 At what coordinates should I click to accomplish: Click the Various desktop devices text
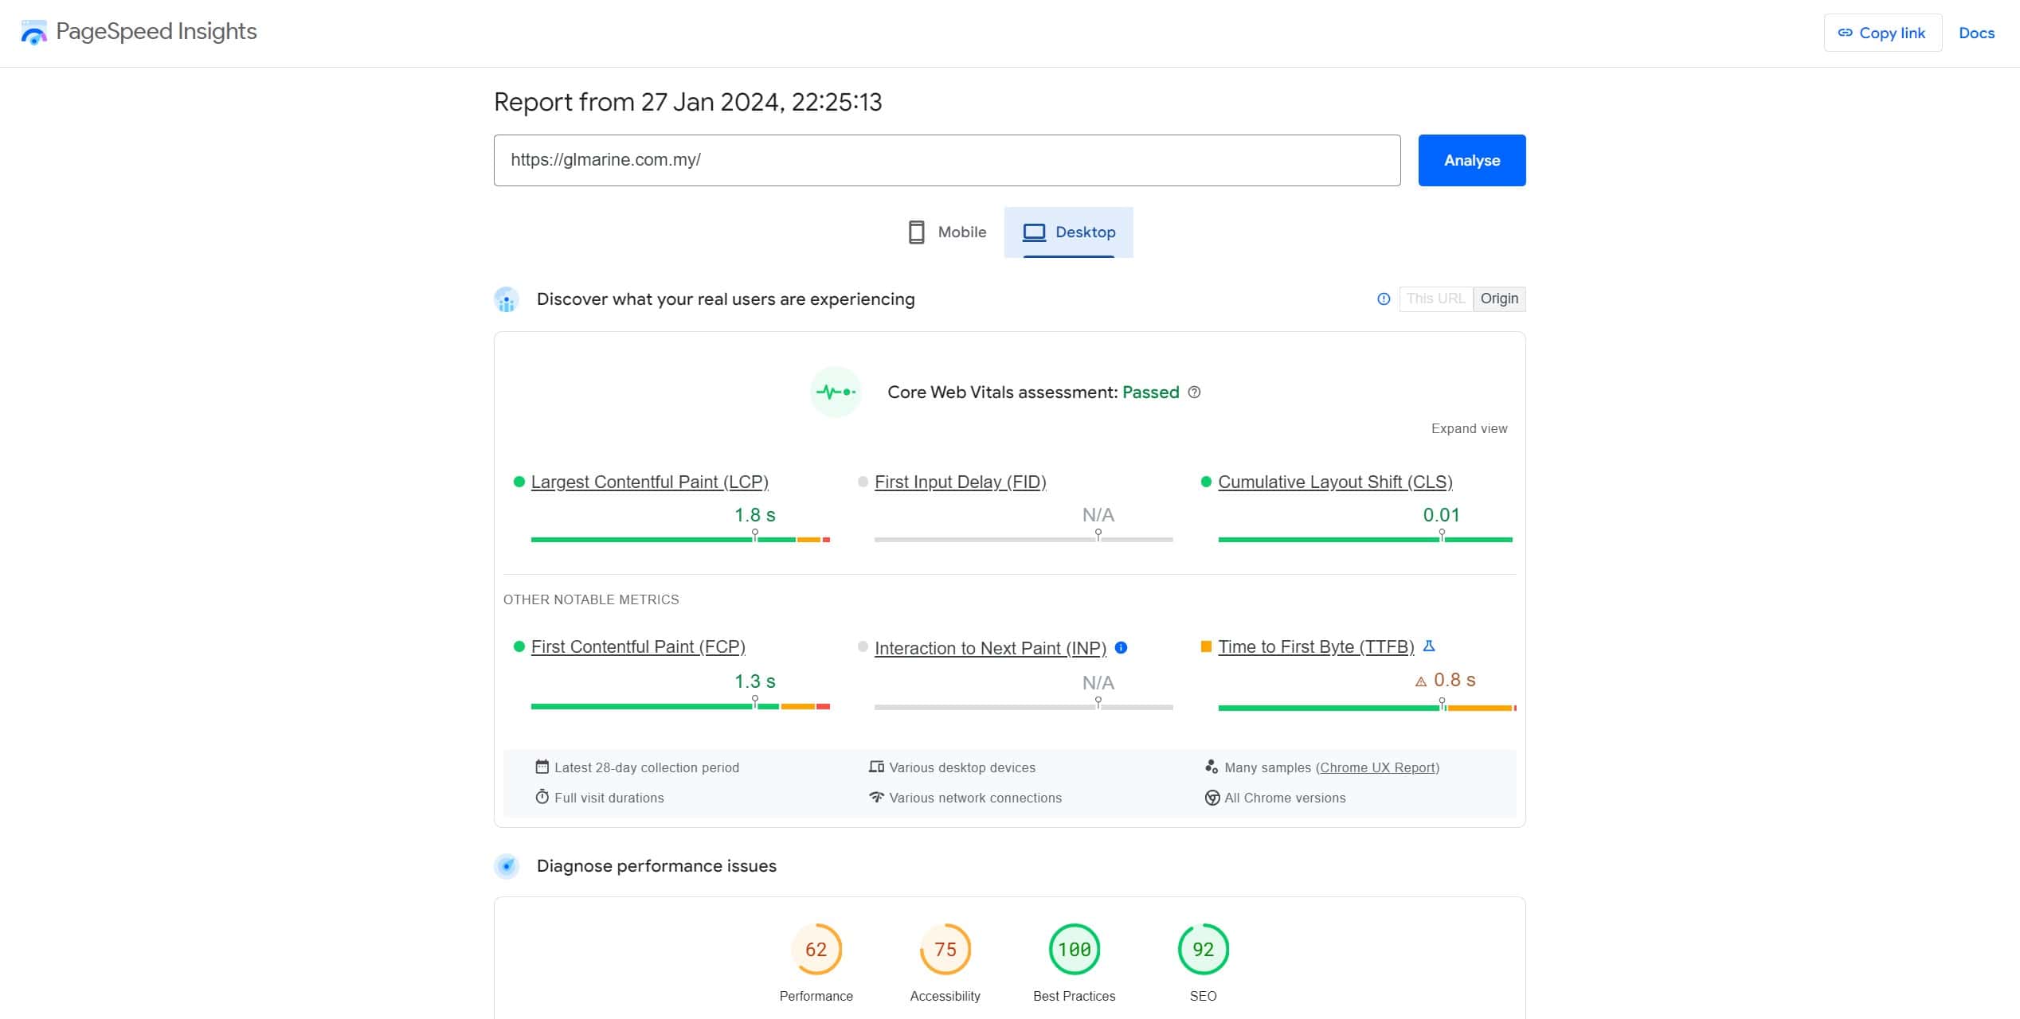(x=962, y=767)
